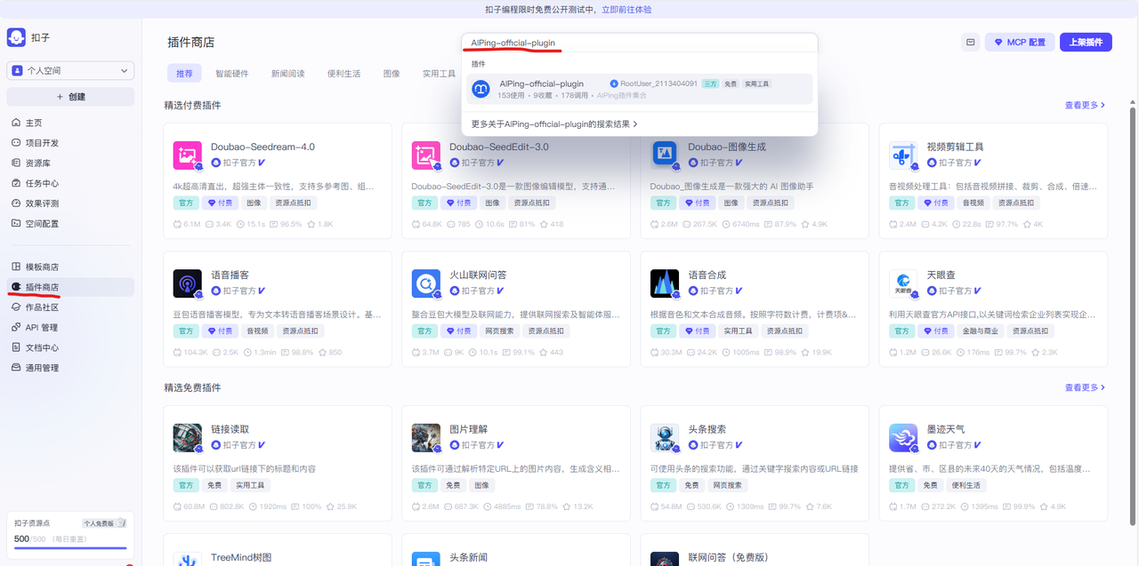
Task: Click the Coze logo icon in the sidebar
Action: click(16, 37)
